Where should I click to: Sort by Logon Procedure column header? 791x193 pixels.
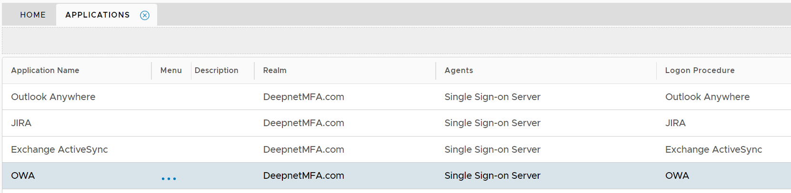(x=700, y=70)
